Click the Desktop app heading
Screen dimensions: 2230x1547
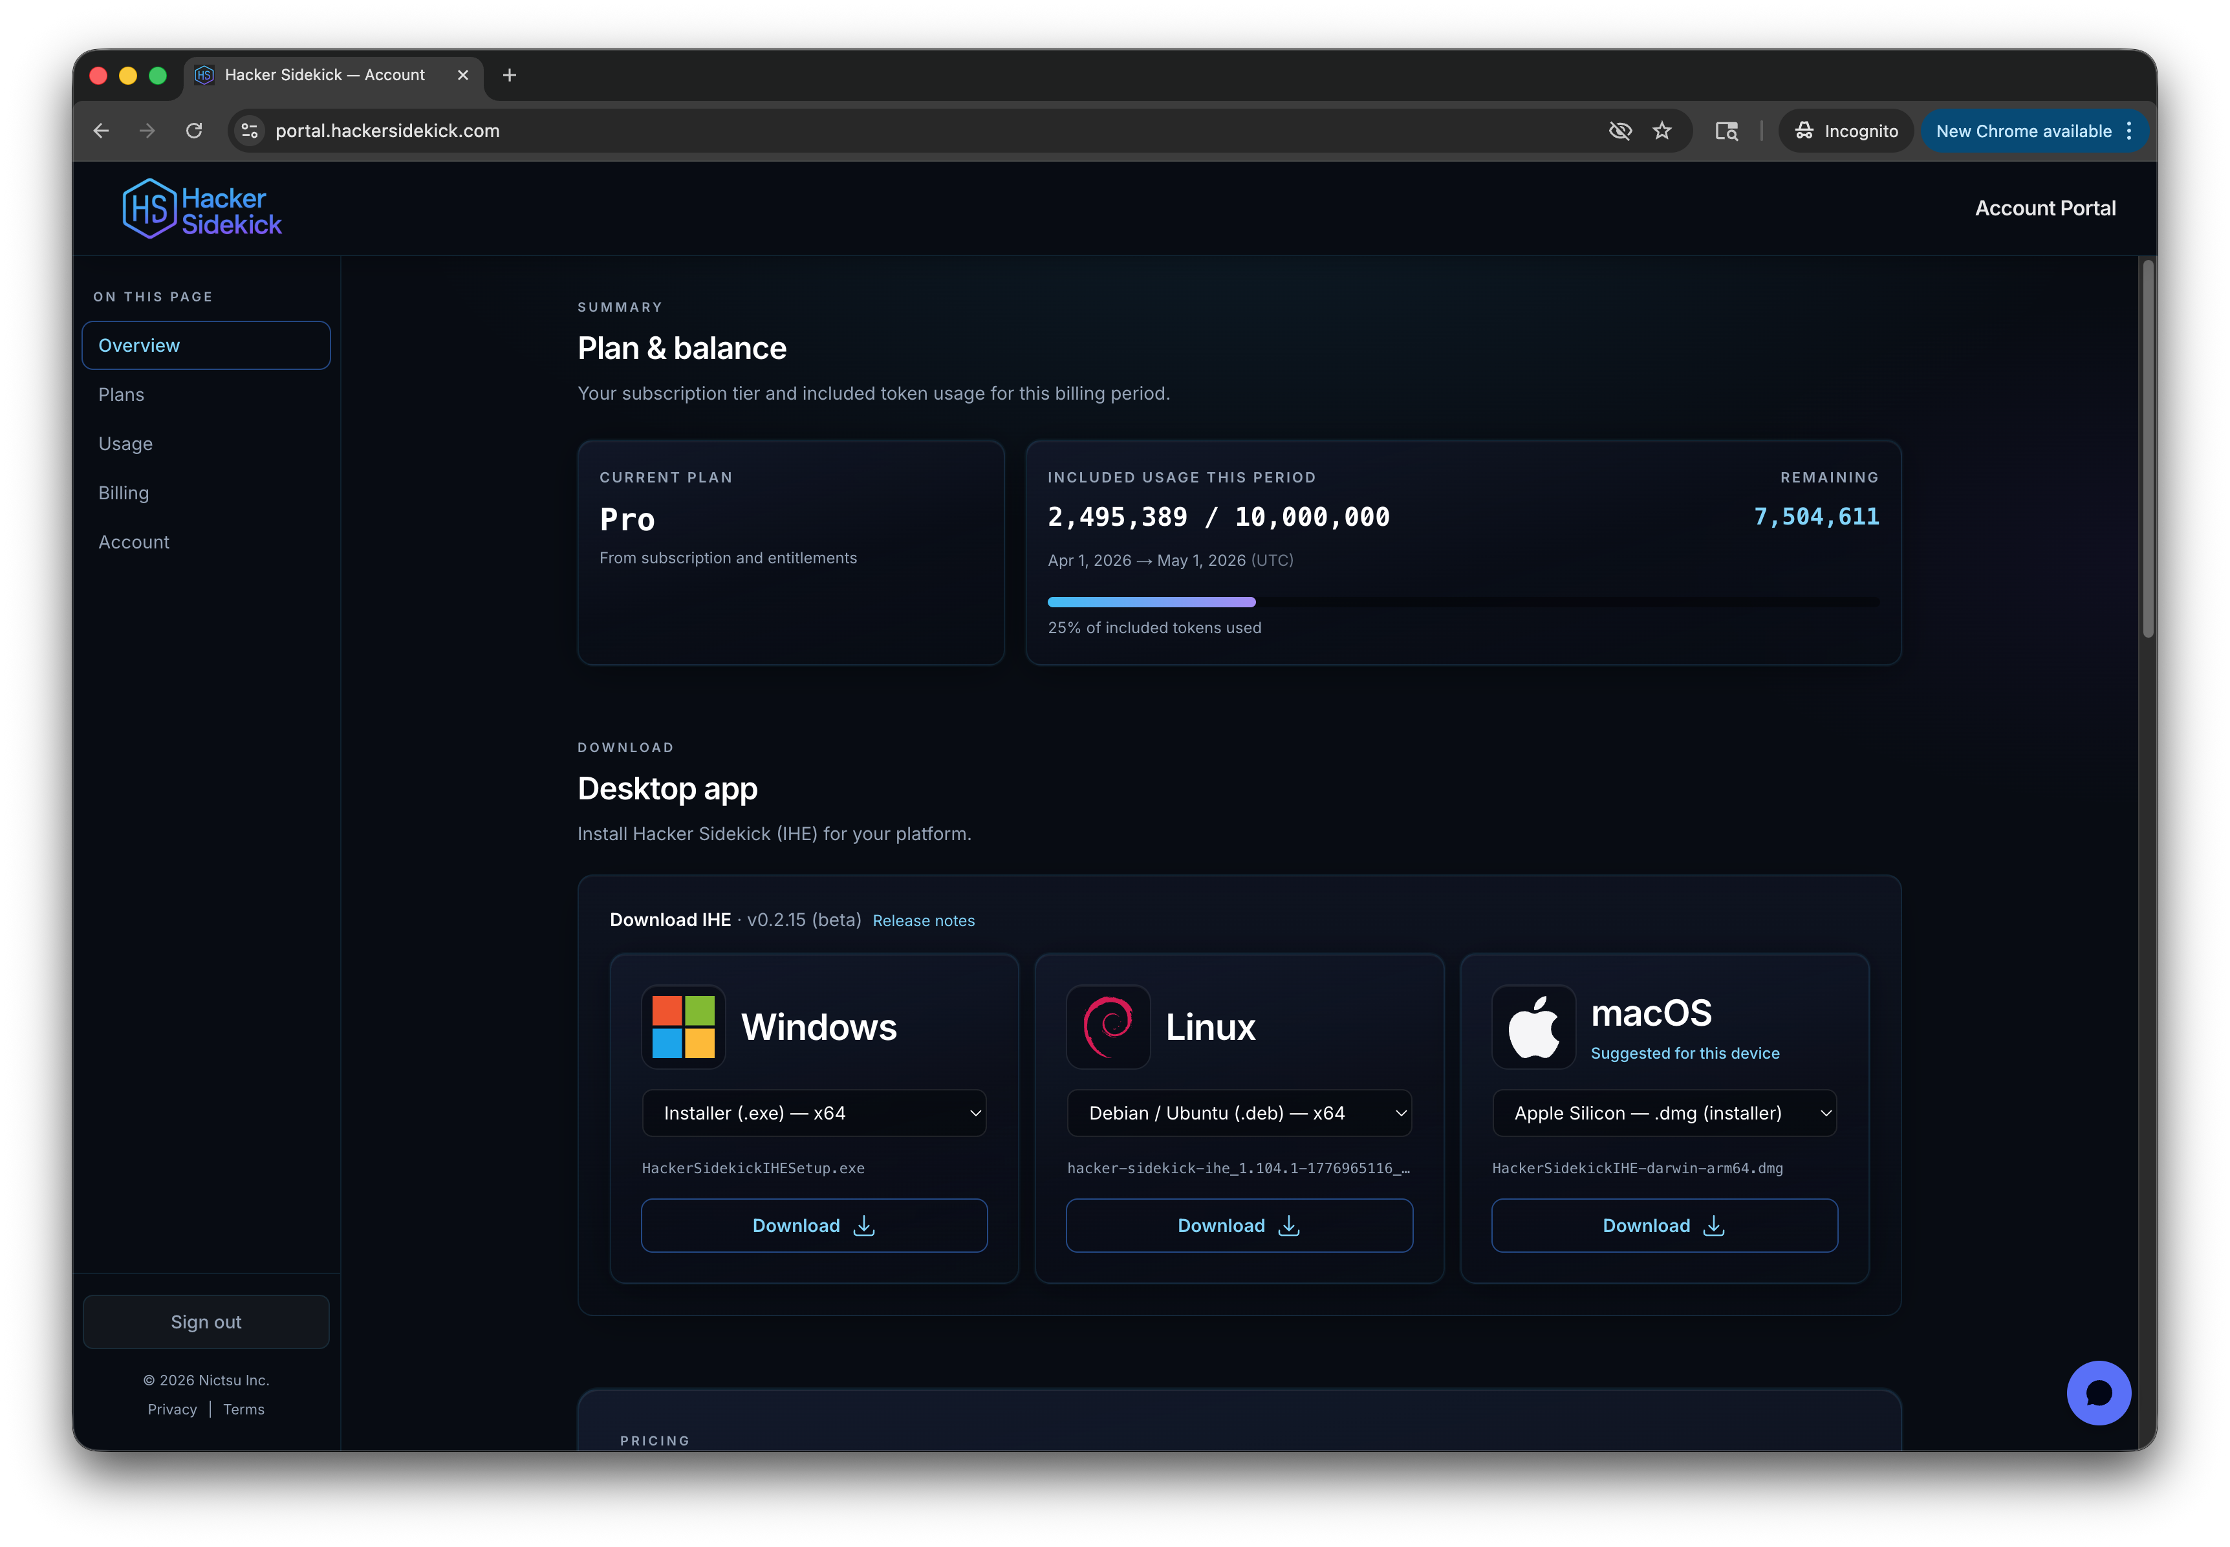pyautogui.click(x=667, y=789)
